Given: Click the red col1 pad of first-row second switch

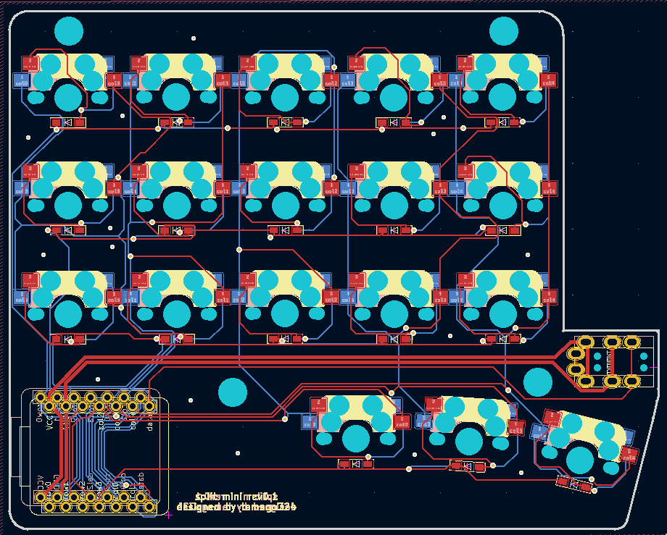Looking at the screenshot, I should point(222,80).
